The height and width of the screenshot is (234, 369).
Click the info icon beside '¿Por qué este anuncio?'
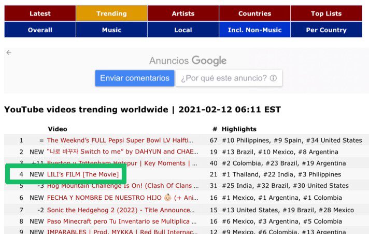(273, 78)
